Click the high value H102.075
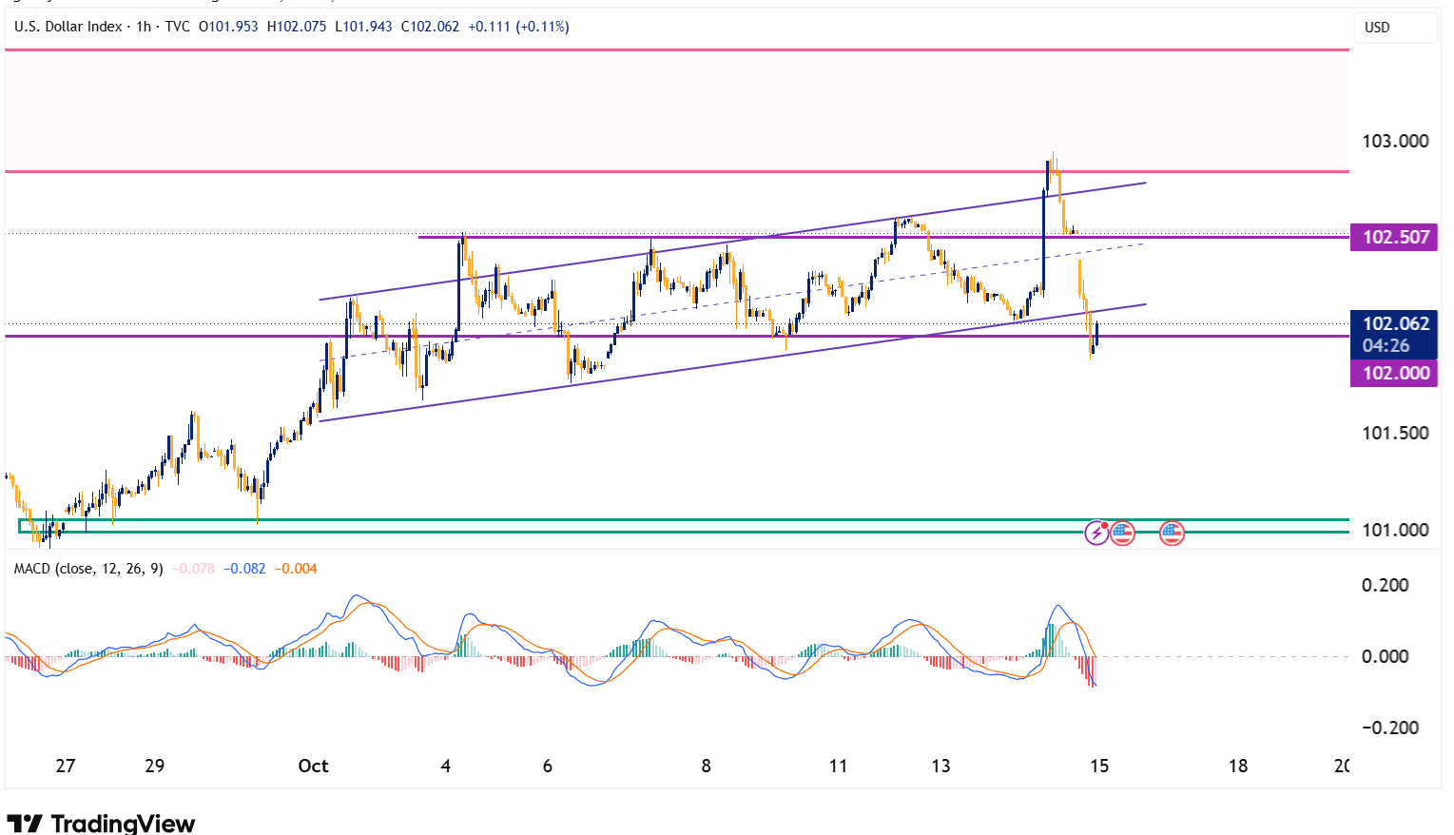1454x835 pixels. click(x=297, y=27)
